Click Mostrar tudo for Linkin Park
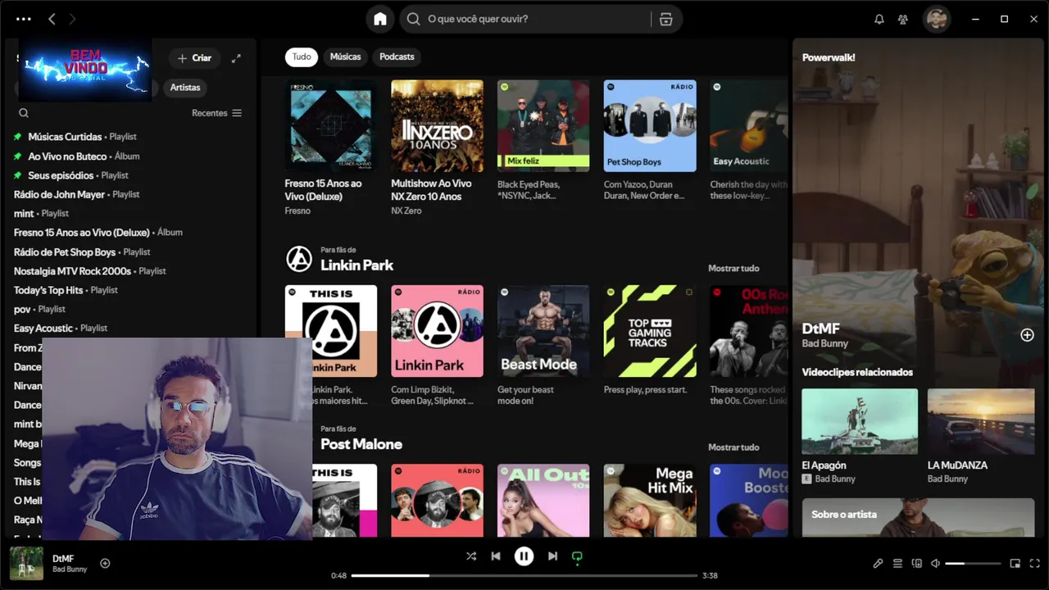This screenshot has height=590, width=1049. point(733,268)
